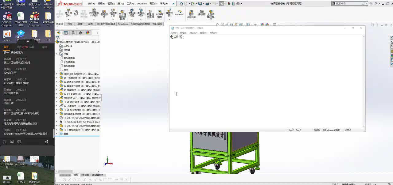393x185 pixels.
Task: Click the Print icon in toolbar
Action: coord(207,4)
